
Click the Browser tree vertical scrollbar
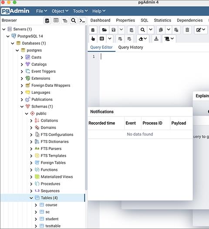86,108
